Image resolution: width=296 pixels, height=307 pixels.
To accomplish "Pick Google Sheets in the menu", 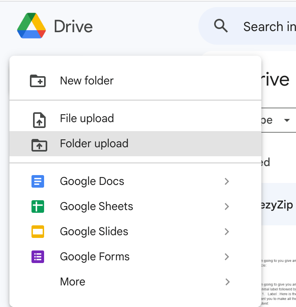I will click(x=135, y=206).
